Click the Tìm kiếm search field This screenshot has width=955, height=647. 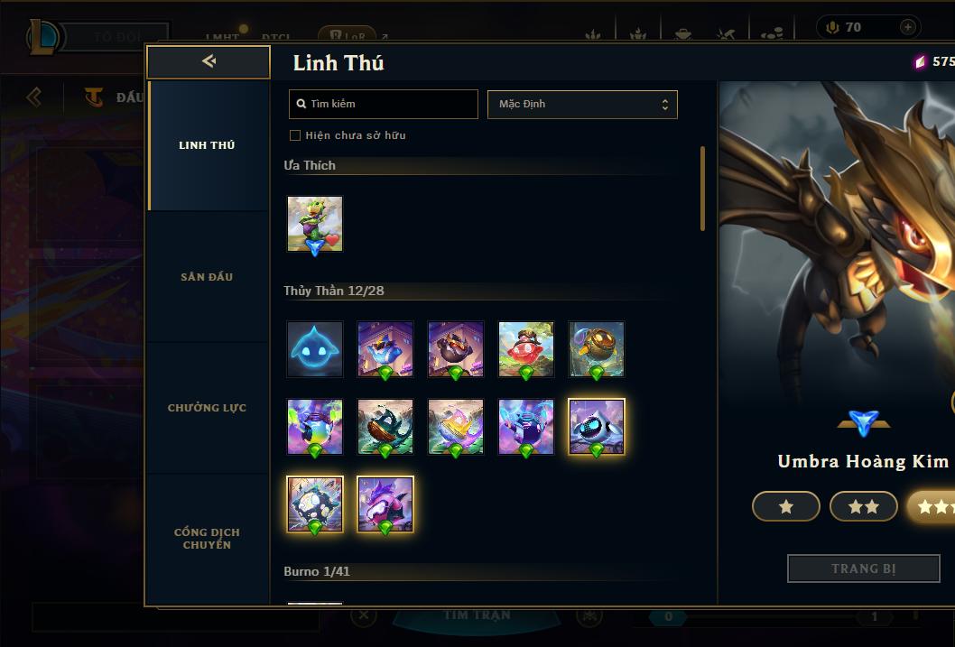click(x=383, y=104)
